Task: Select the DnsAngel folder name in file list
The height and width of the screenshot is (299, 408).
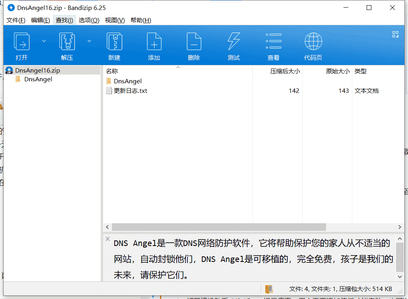Action: point(128,81)
